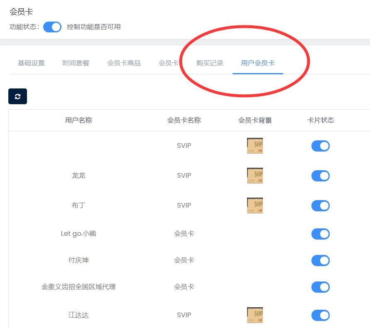Screen dimensions: 370x328
Task: Select the user name 布丁
Action: [x=78, y=205]
